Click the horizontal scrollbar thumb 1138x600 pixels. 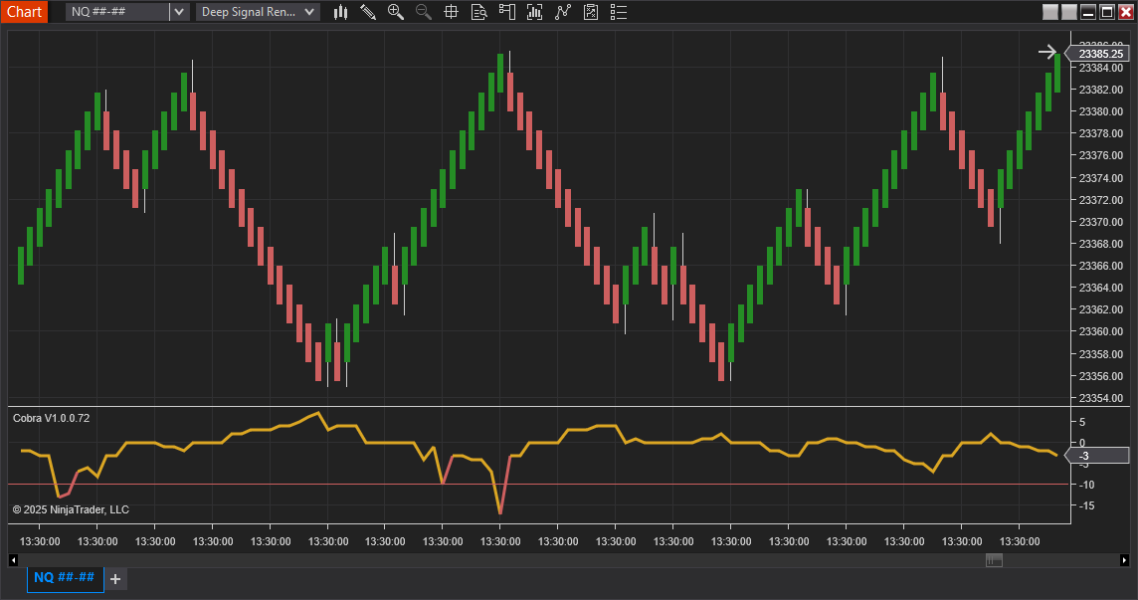[994, 560]
